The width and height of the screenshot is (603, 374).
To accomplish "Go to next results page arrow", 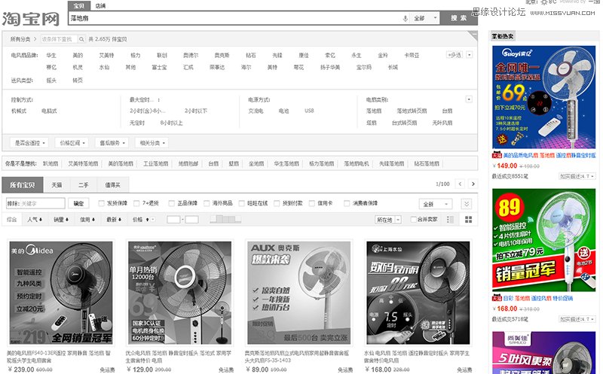I will pyautogui.click(x=473, y=184).
